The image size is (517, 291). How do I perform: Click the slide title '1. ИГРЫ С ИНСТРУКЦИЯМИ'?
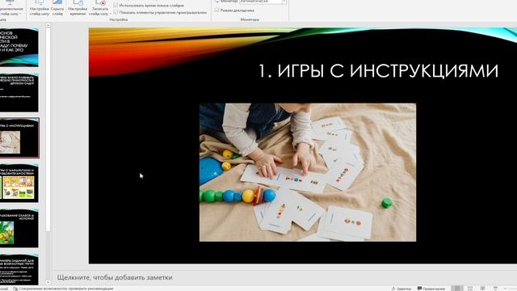tap(378, 70)
